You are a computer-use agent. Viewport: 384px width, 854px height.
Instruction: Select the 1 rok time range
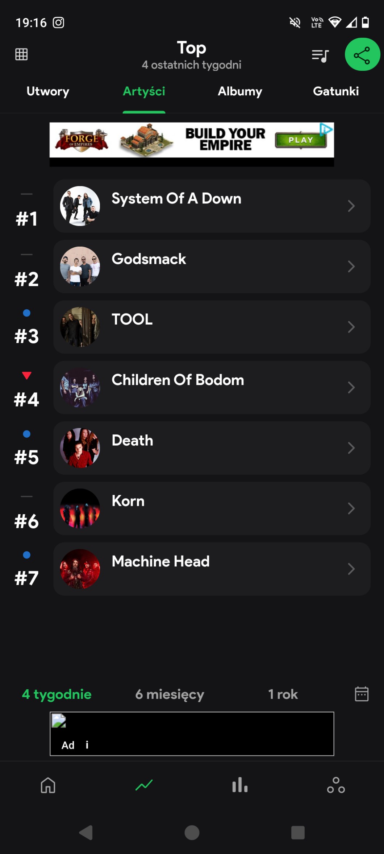[x=283, y=694]
